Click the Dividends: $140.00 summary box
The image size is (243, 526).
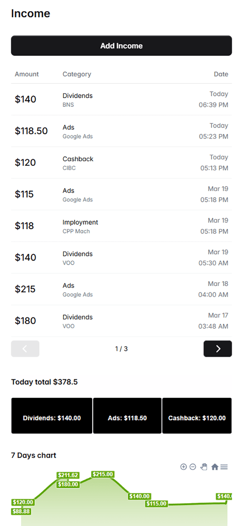52,416
